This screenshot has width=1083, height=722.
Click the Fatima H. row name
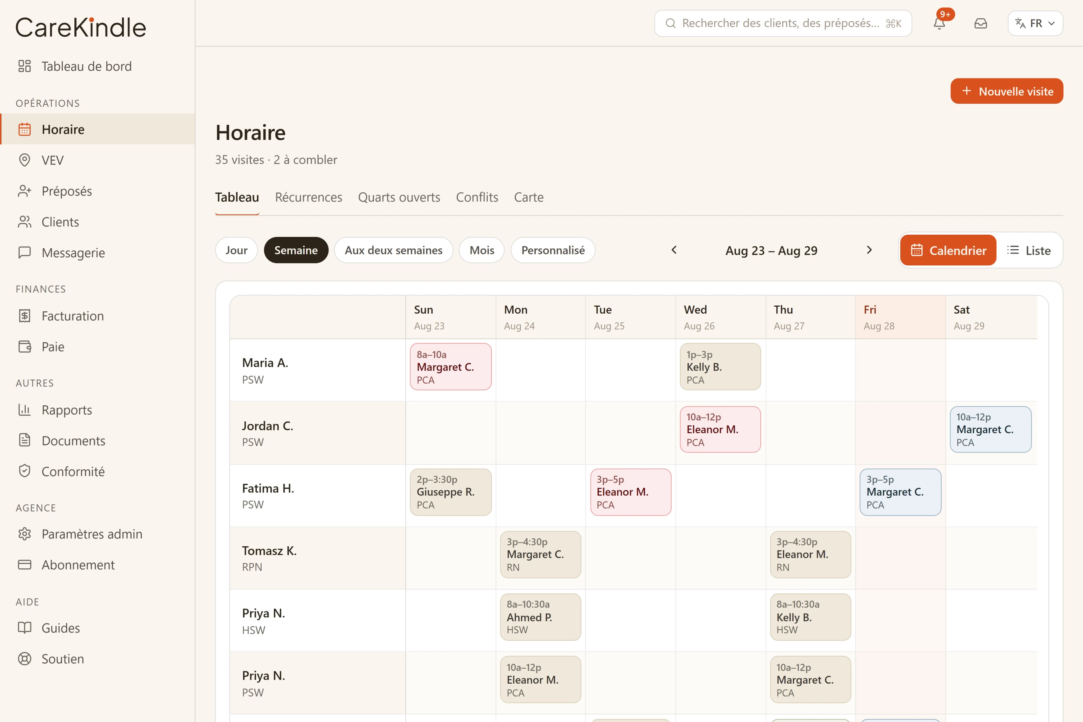(x=268, y=488)
